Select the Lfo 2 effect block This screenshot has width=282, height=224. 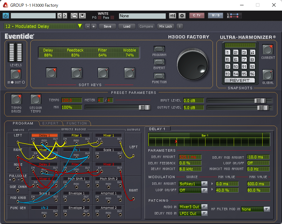point(45,208)
